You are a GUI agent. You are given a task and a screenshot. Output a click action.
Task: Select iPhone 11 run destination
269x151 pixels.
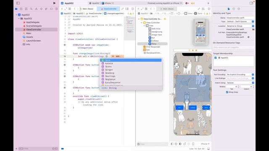point(108,3)
